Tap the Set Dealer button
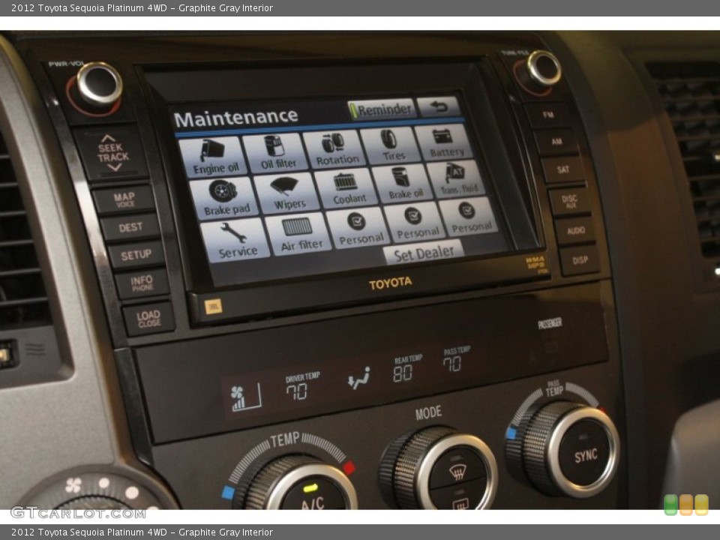 pos(423,253)
